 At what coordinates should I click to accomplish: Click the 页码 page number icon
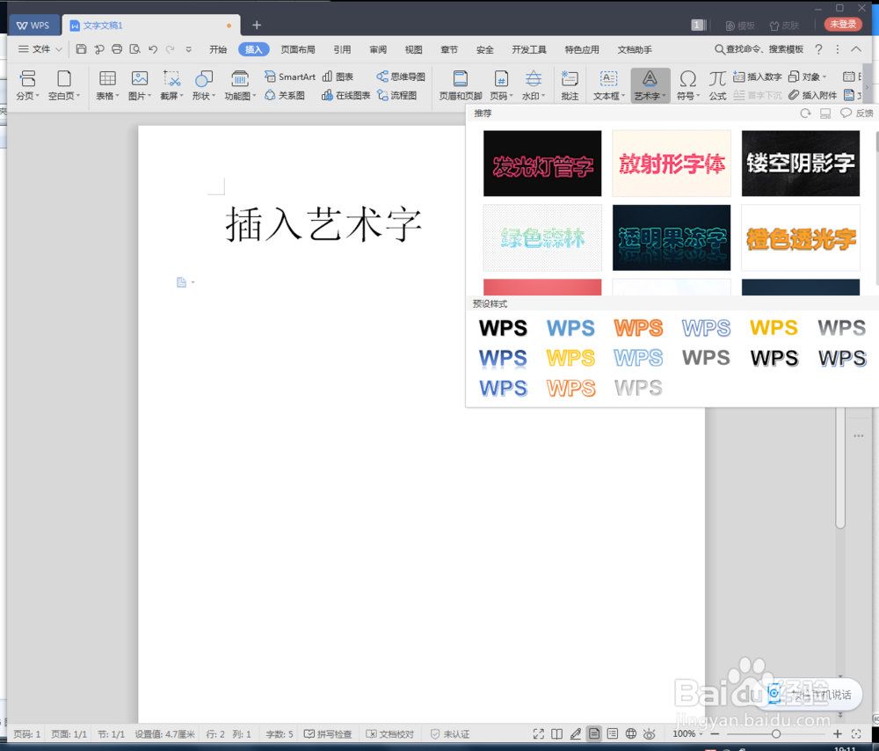point(501,85)
